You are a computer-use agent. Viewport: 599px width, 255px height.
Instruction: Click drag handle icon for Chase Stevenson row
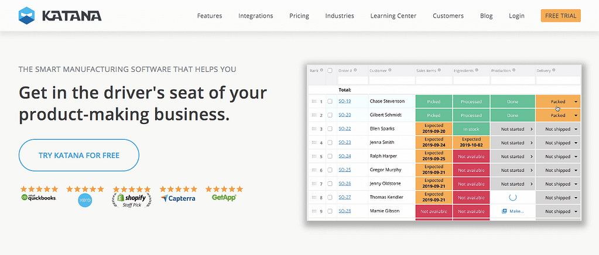314,102
